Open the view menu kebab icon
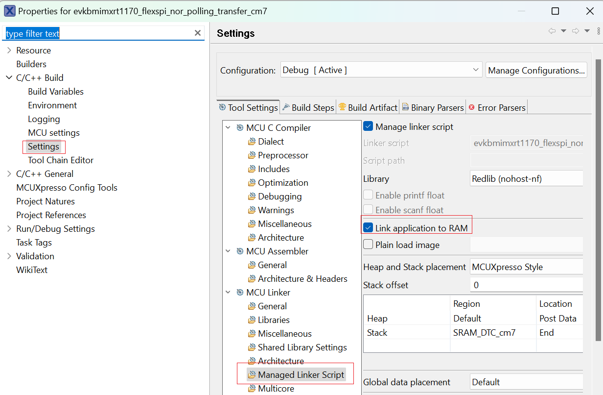Screen dimensions: 603x395 (599, 31)
